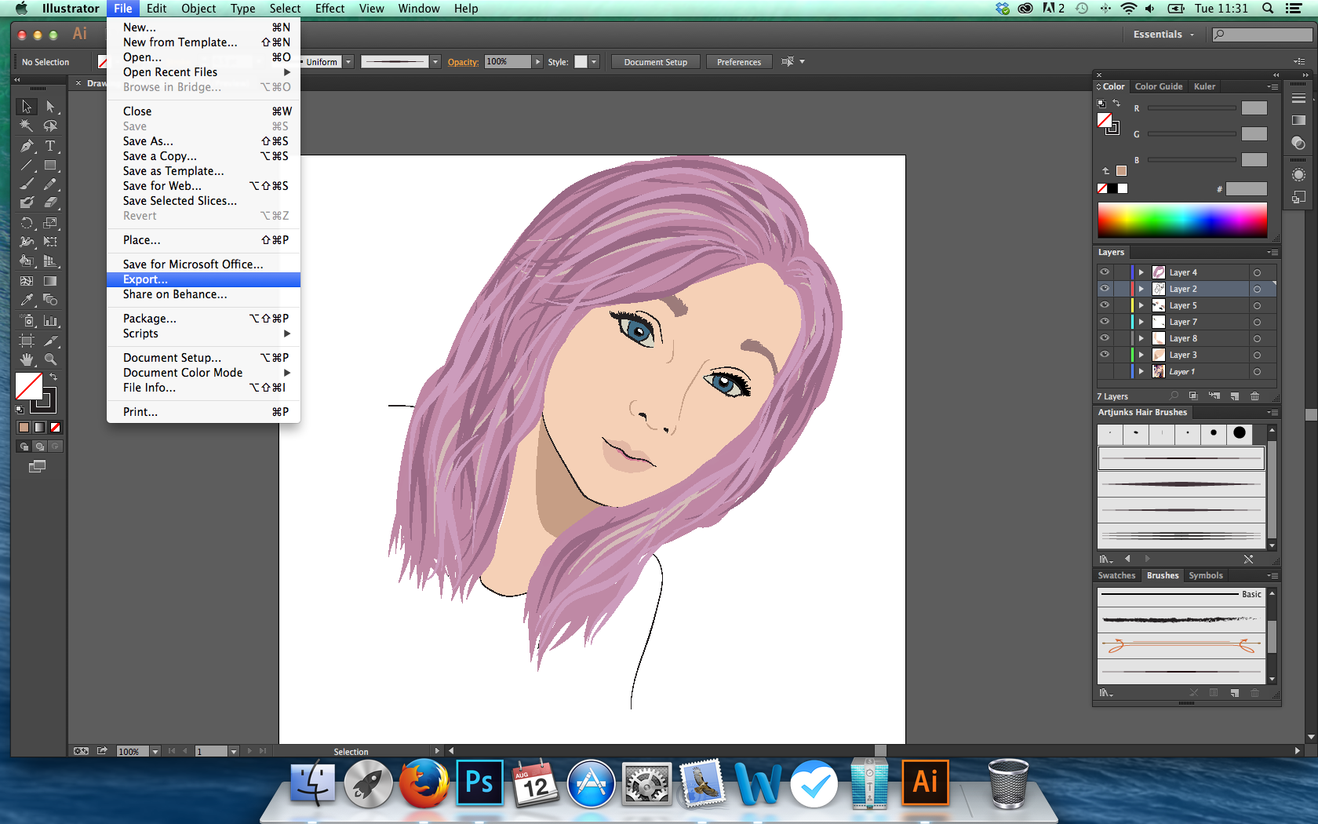Switch to the Symbols tab
Image resolution: width=1318 pixels, height=824 pixels.
point(1206,575)
